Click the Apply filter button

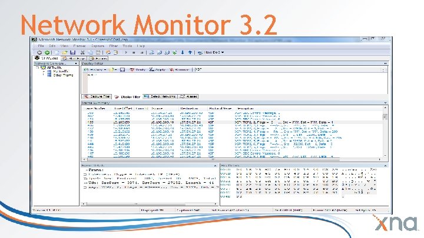pyautogui.click(x=157, y=69)
